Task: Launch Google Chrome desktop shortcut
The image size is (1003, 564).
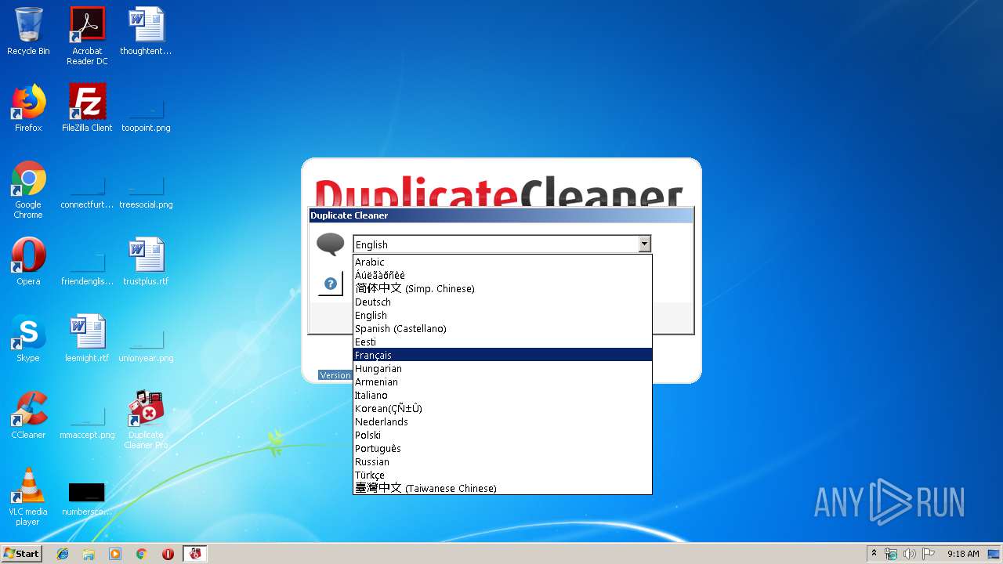Action: point(28,190)
